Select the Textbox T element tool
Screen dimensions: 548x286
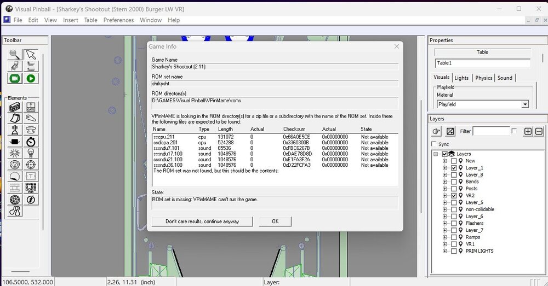(31, 177)
